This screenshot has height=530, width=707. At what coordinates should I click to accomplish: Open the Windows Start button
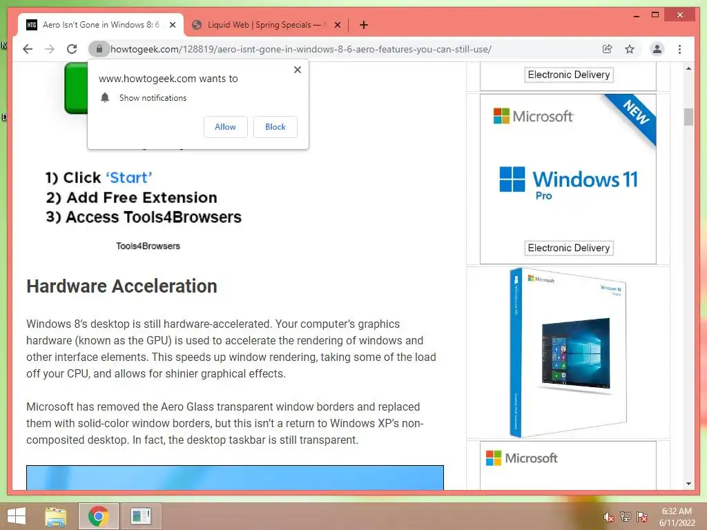click(x=17, y=516)
